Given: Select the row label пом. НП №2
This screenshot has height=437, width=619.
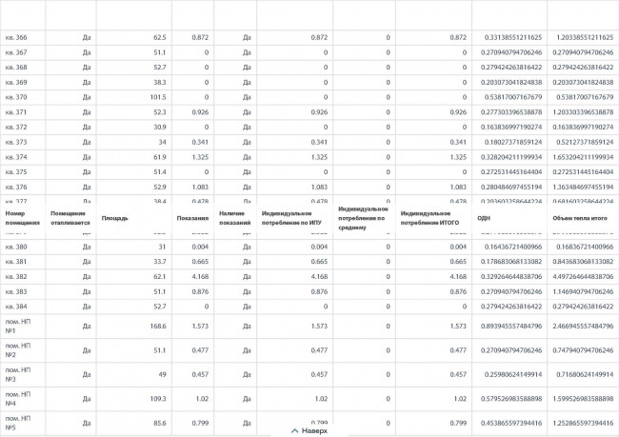Looking at the screenshot, I should point(18,350).
